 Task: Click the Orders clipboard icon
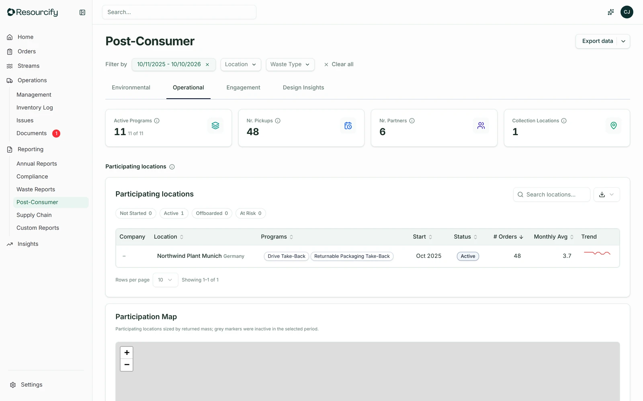[x=10, y=51]
